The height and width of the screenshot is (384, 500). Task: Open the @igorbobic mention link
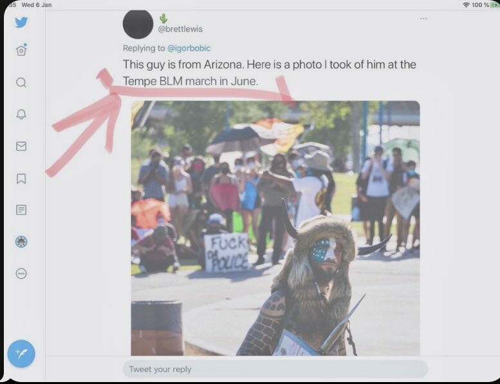point(189,48)
